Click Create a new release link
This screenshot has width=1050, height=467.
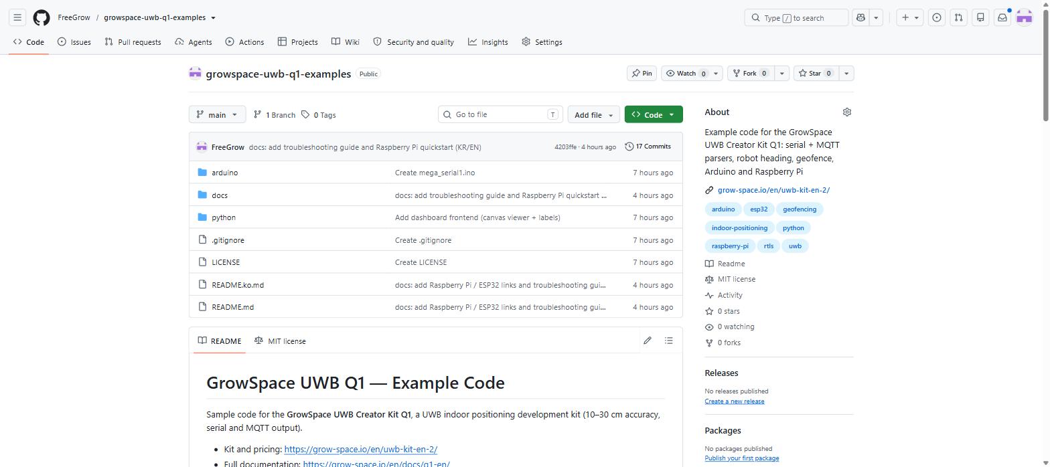pyautogui.click(x=734, y=401)
